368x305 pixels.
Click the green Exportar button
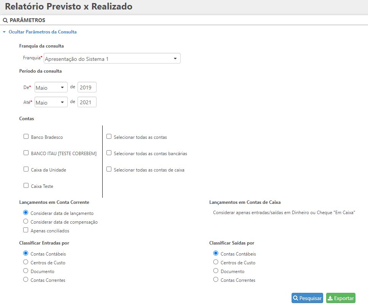(x=341, y=298)
